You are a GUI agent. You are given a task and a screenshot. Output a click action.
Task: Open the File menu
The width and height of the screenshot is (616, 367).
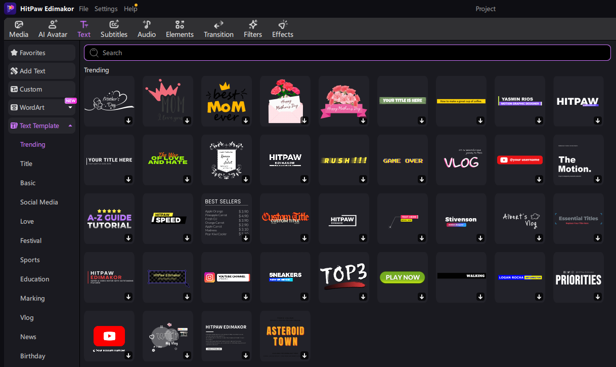coord(83,9)
